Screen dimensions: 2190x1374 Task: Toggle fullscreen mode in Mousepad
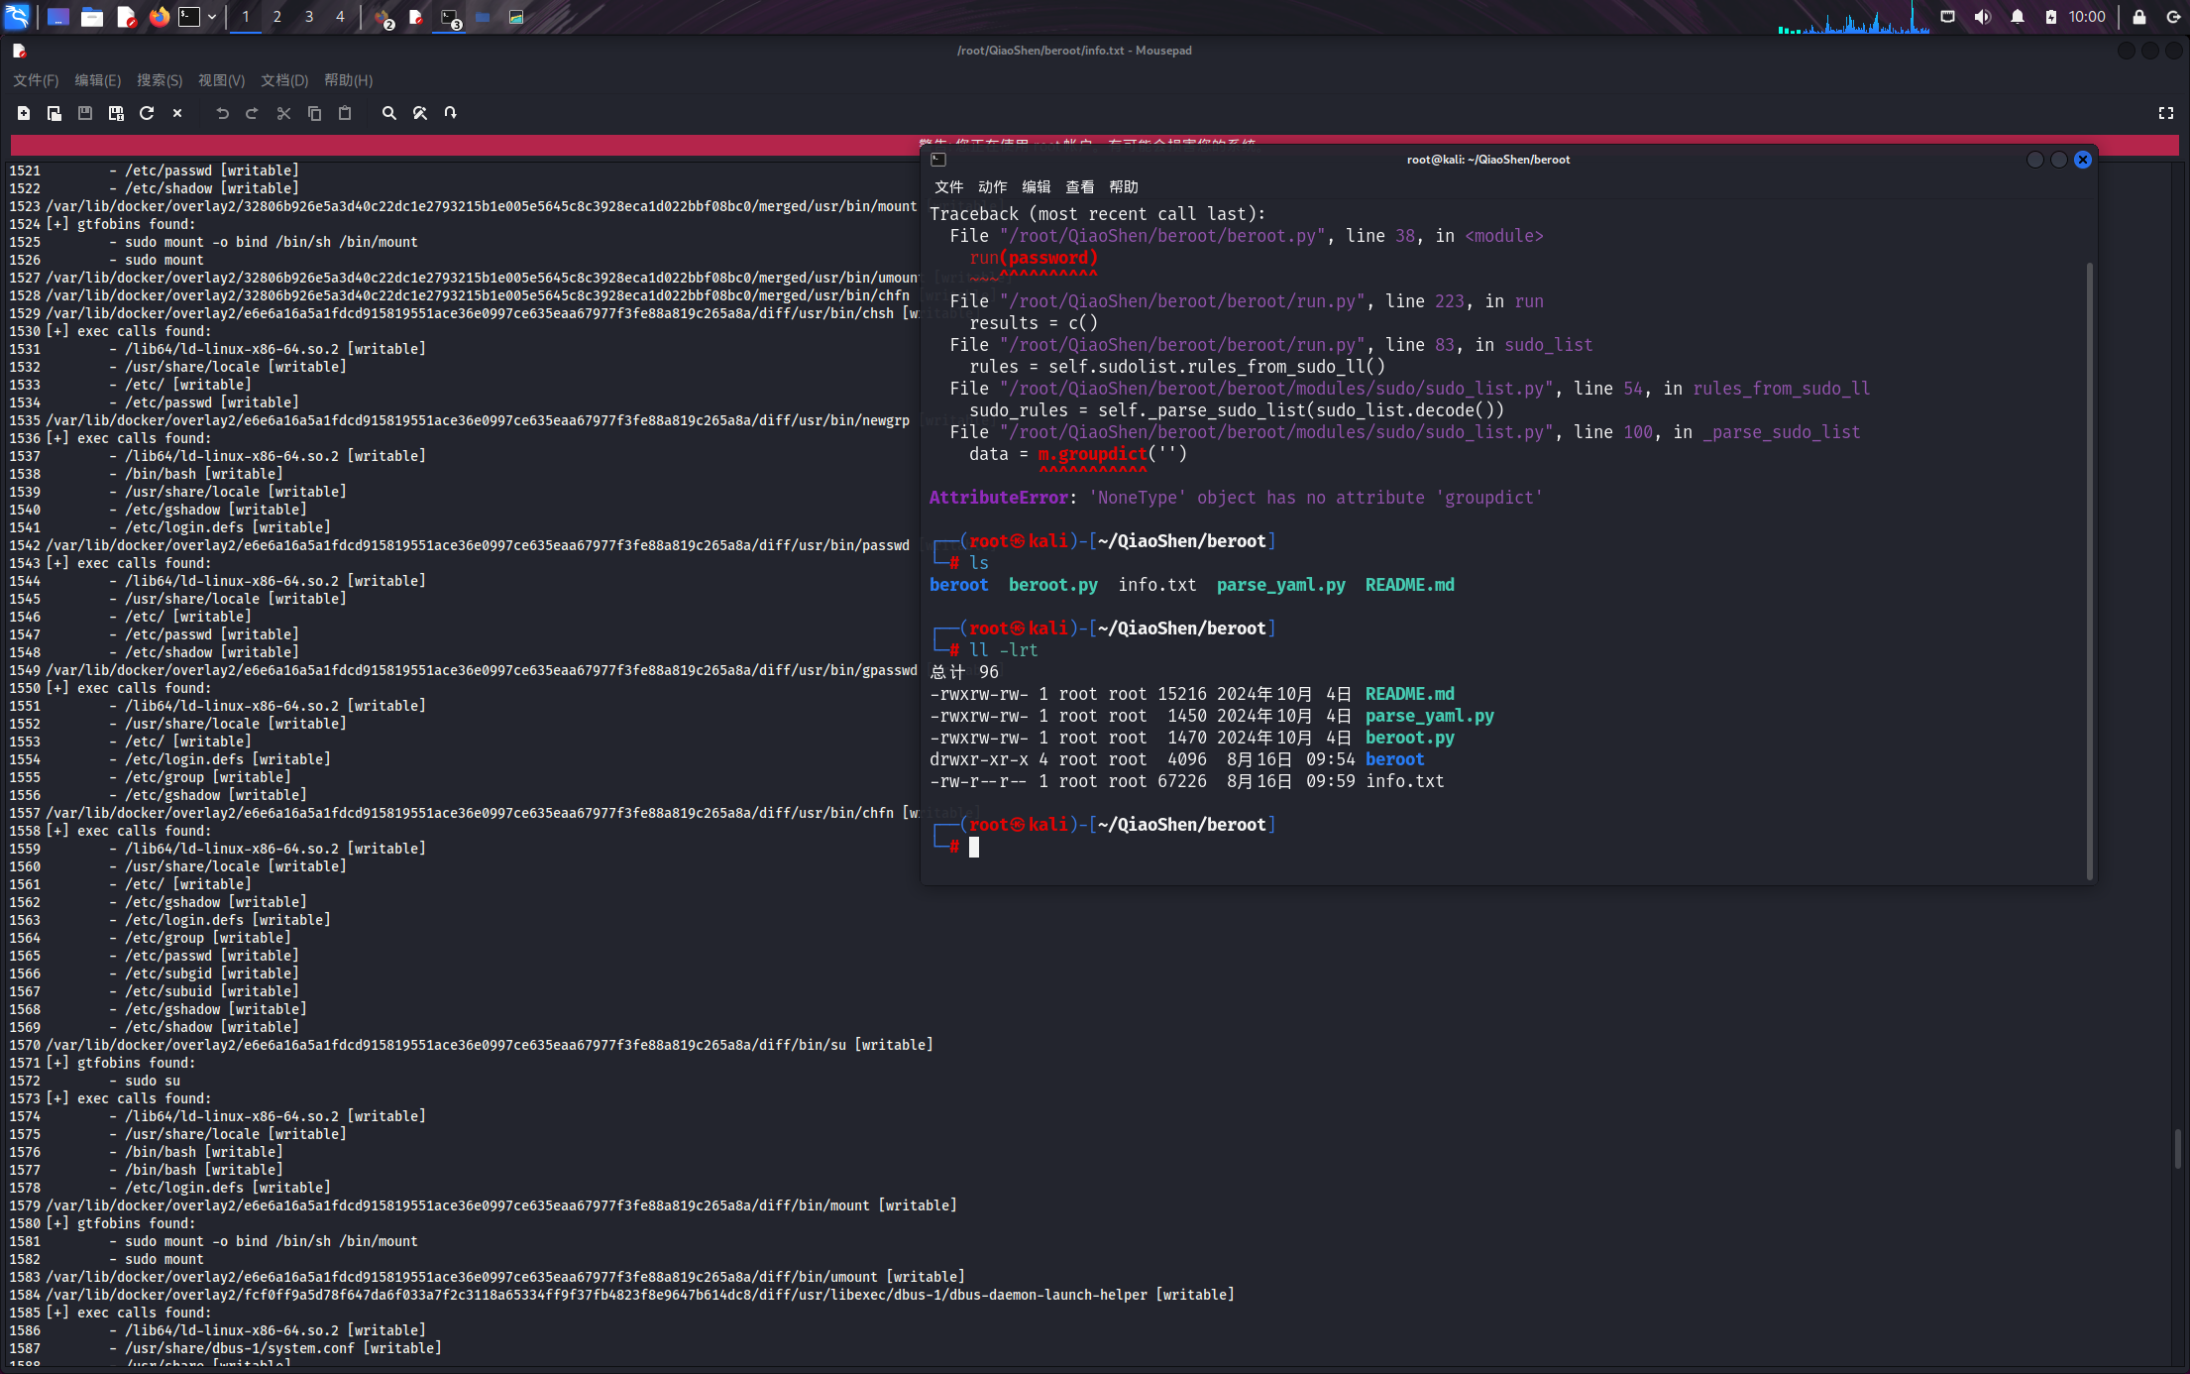pos(2166,113)
